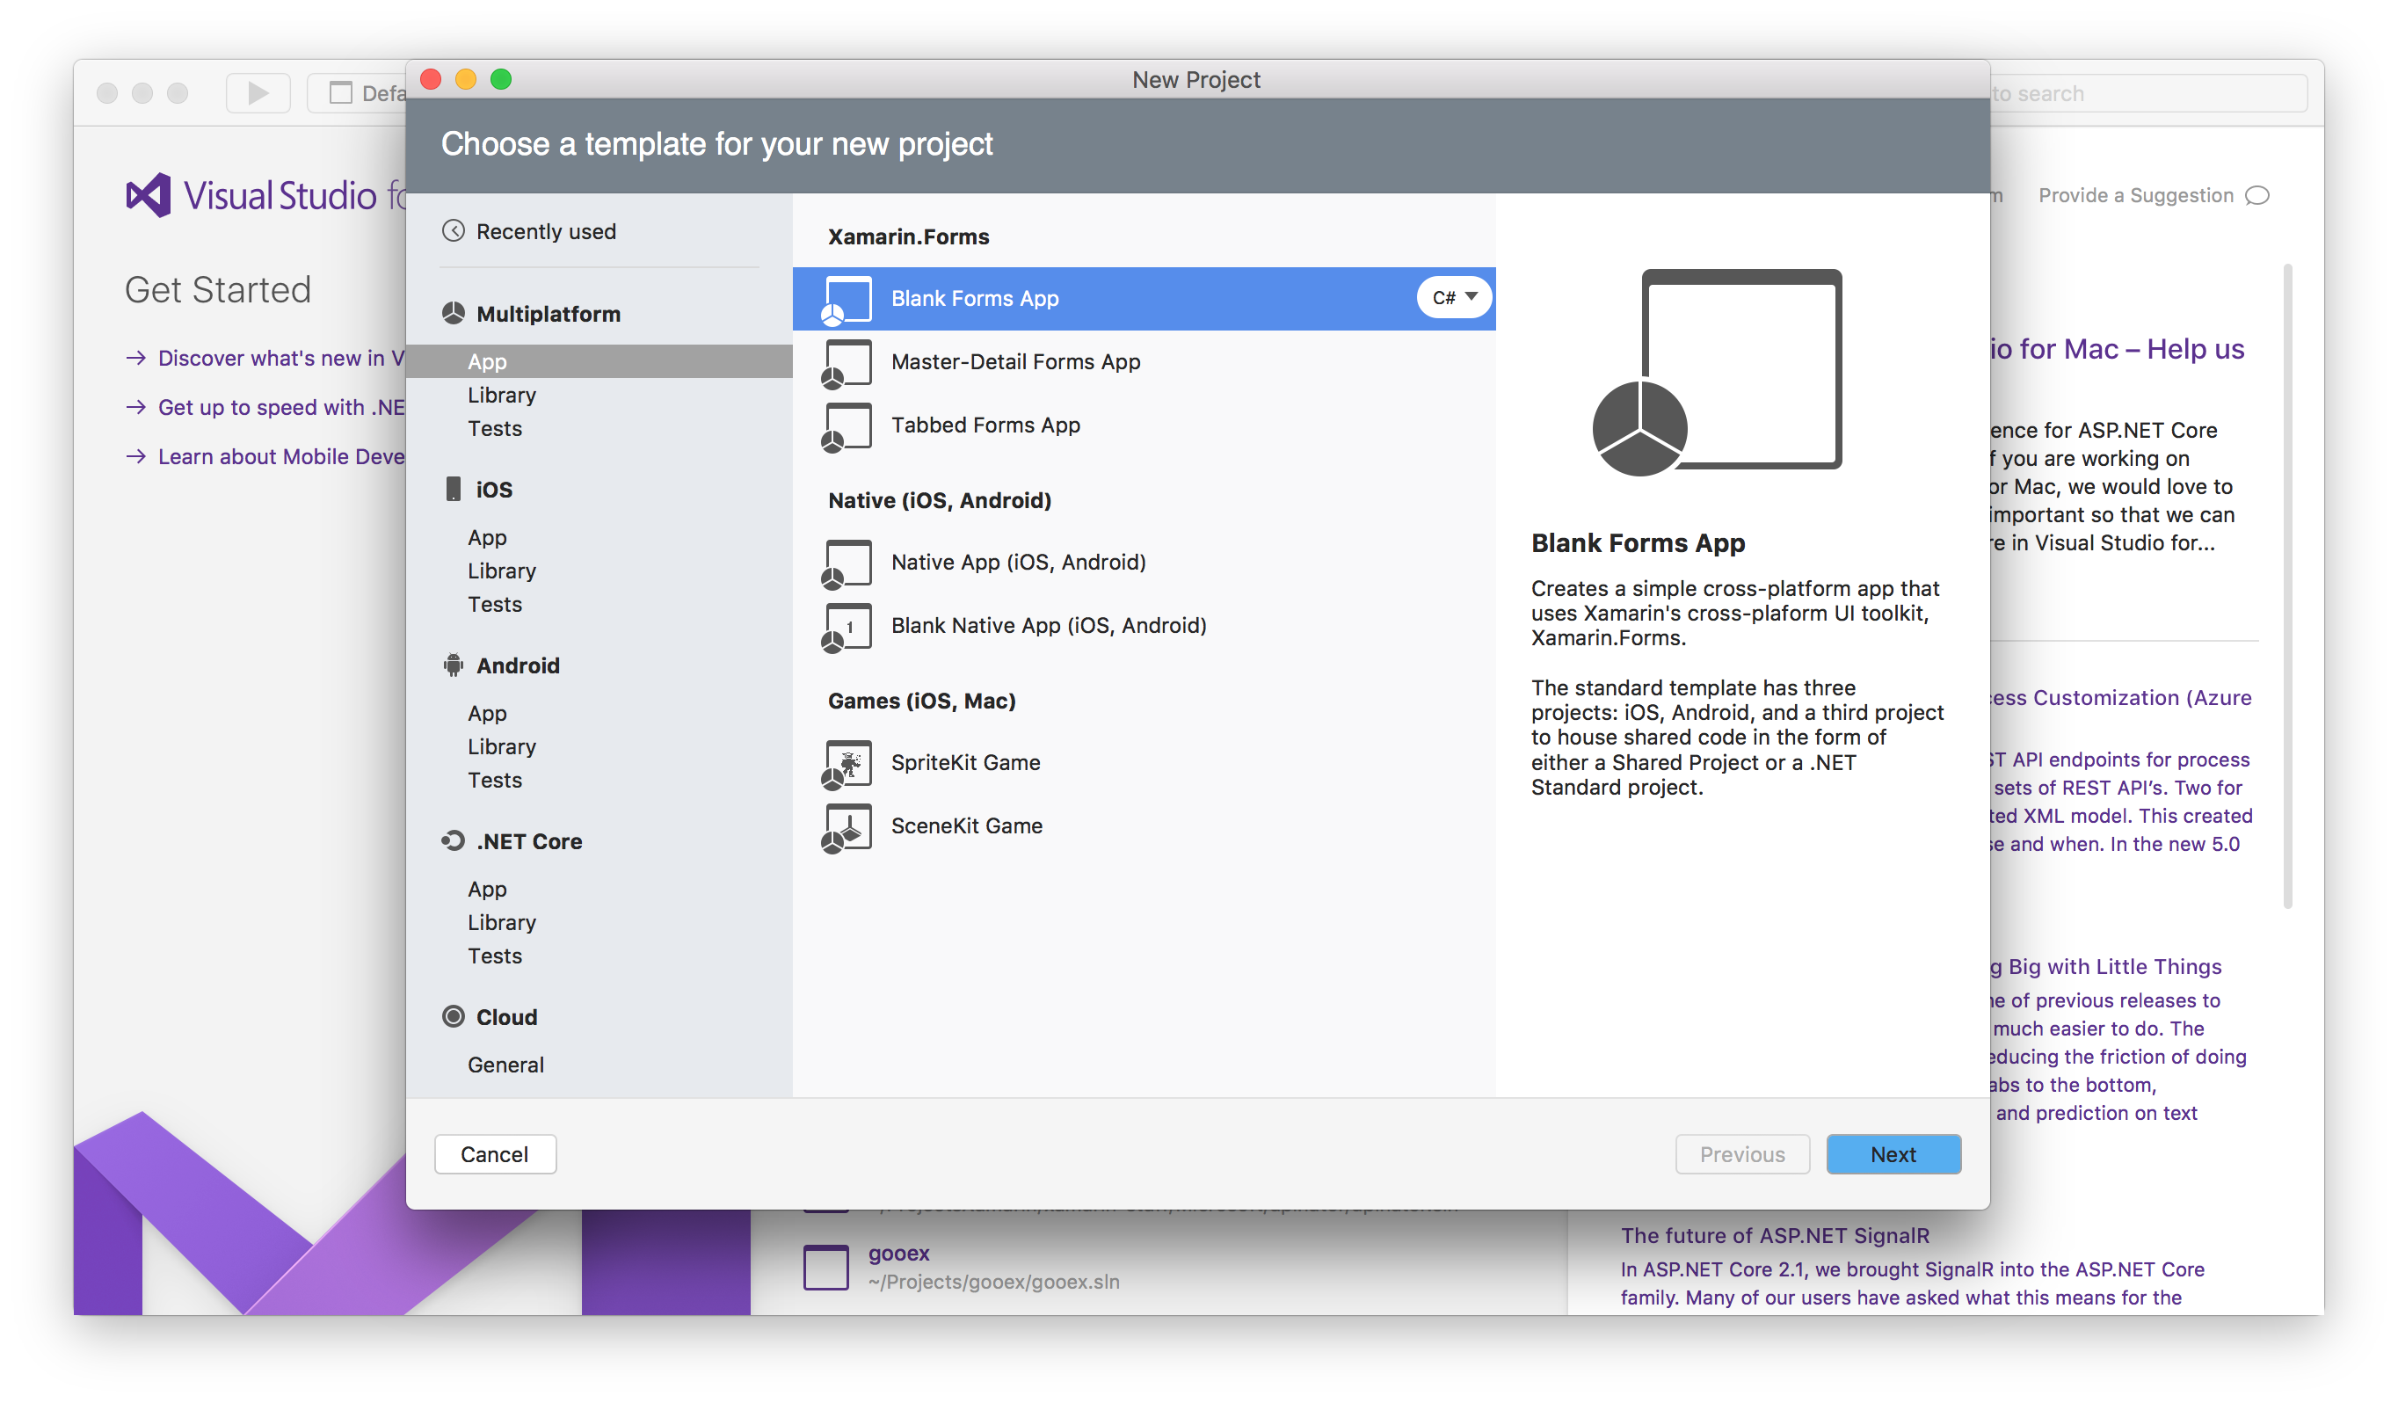This screenshot has height=1403, width=2398.
Task: Select the Native App (iOS, Android) icon
Action: point(846,563)
